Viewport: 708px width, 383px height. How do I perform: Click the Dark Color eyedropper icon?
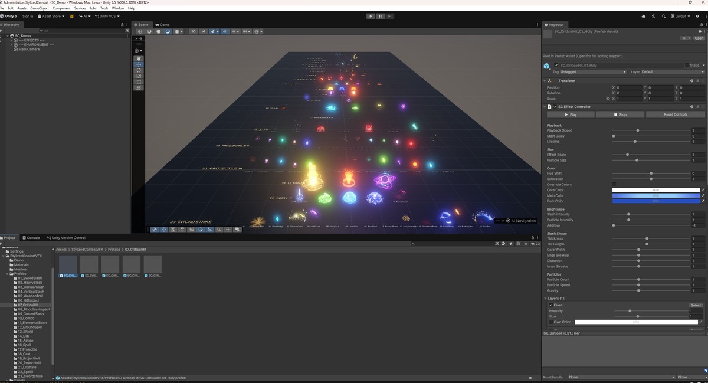(x=703, y=201)
